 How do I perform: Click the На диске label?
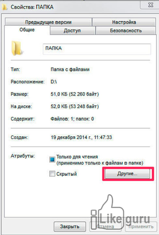tap(21, 106)
